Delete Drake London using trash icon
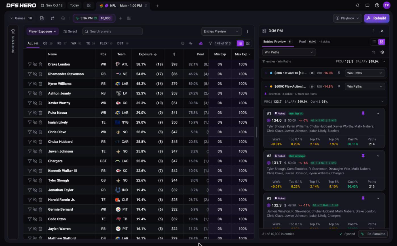 click(x=41, y=64)
